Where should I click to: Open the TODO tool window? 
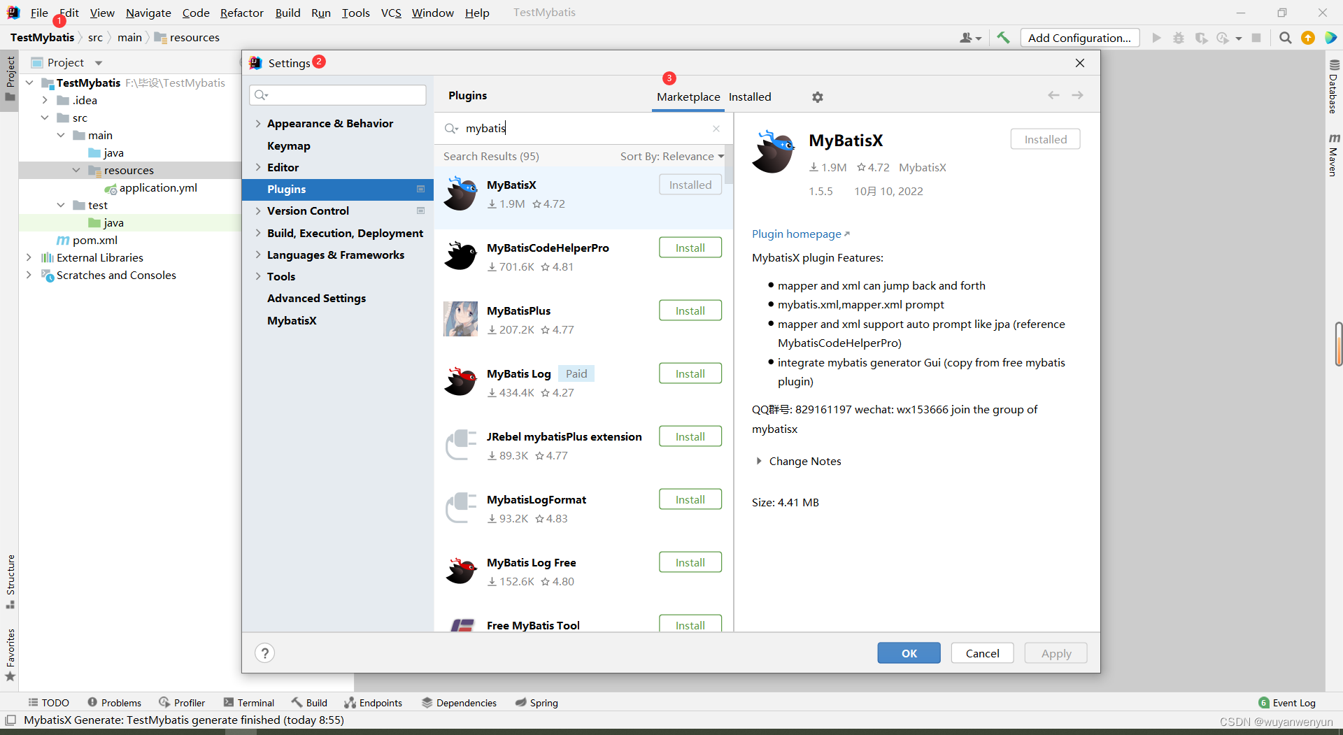(48, 703)
